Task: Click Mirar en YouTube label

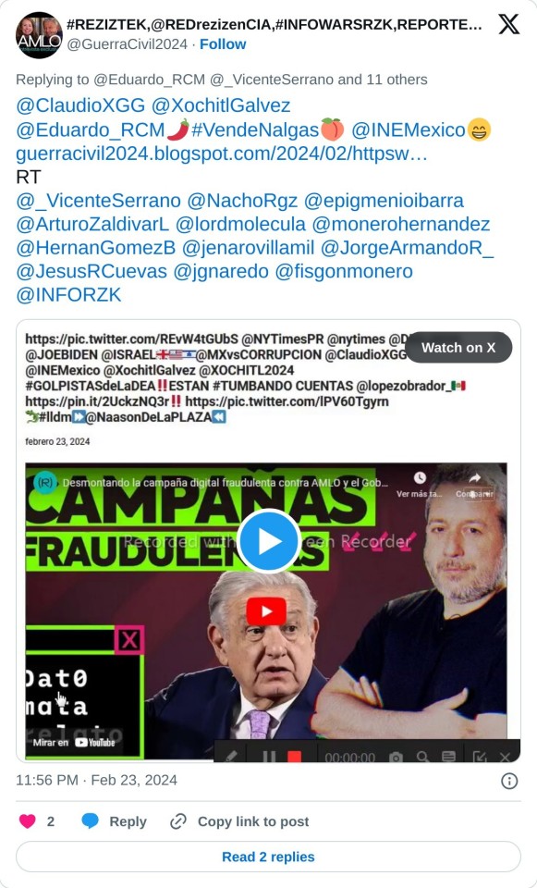Action: coord(74,743)
